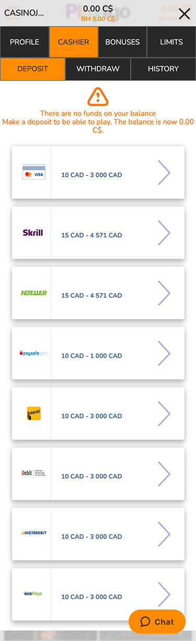The image size is (196, 641).
Task: Open the Chat support button
Action: pyautogui.click(x=157, y=622)
